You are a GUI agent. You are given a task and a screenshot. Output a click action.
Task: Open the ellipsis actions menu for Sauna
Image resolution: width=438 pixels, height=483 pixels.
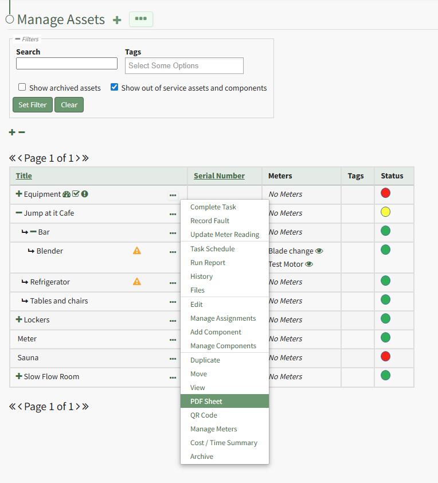[173, 359]
